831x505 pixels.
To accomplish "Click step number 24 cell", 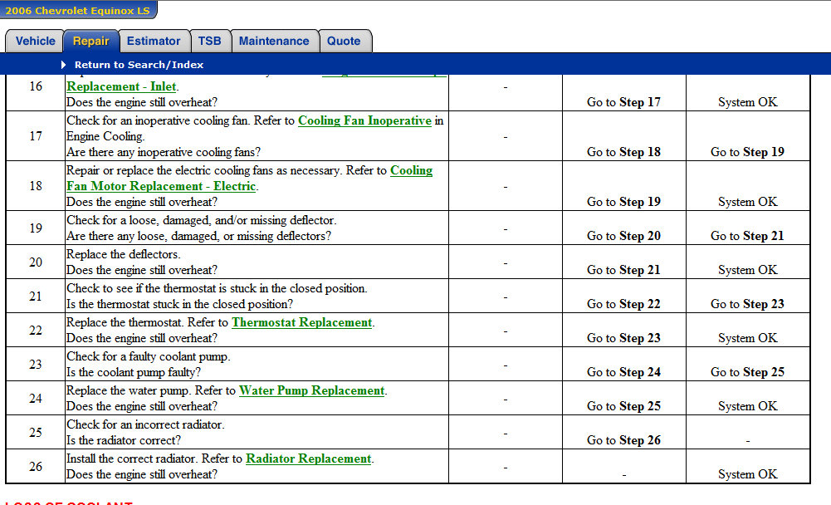I will click(36, 398).
